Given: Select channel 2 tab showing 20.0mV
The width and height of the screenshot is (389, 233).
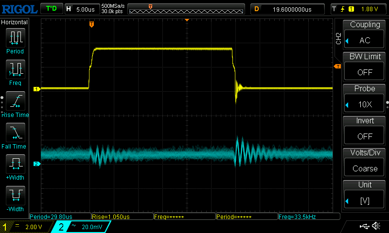Looking at the screenshot, I should click(x=81, y=227).
